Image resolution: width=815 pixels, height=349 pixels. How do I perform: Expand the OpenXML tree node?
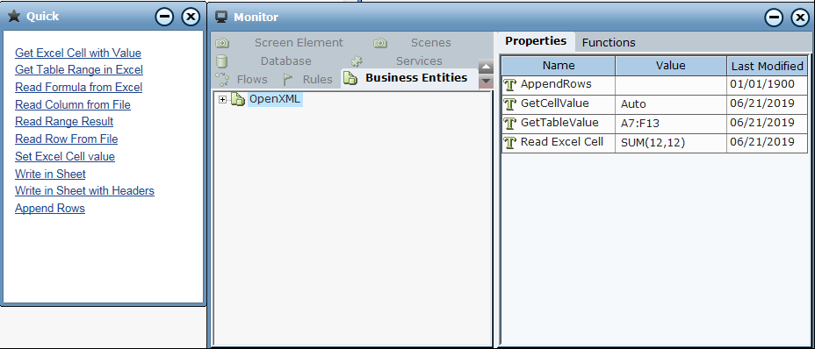tap(223, 99)
